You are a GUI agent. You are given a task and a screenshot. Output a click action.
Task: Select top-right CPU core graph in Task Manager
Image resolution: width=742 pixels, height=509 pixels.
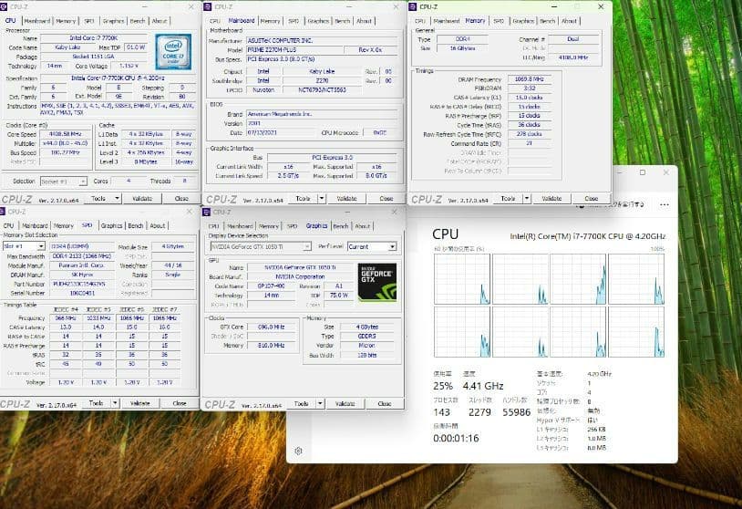(636, 279)
